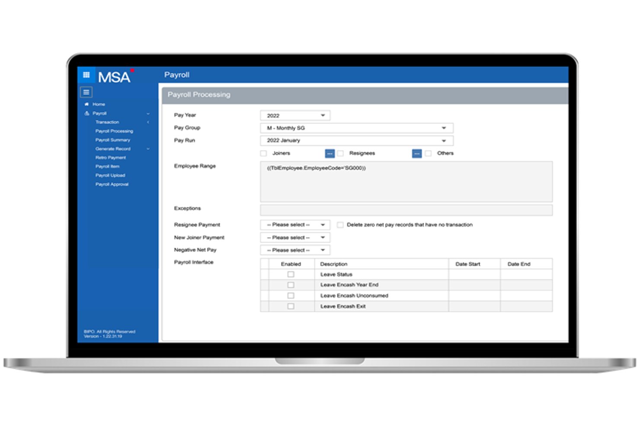
Task: Open the ellipsis button next to Joiners
Action: pyautogui.click(x=330, y=153)
